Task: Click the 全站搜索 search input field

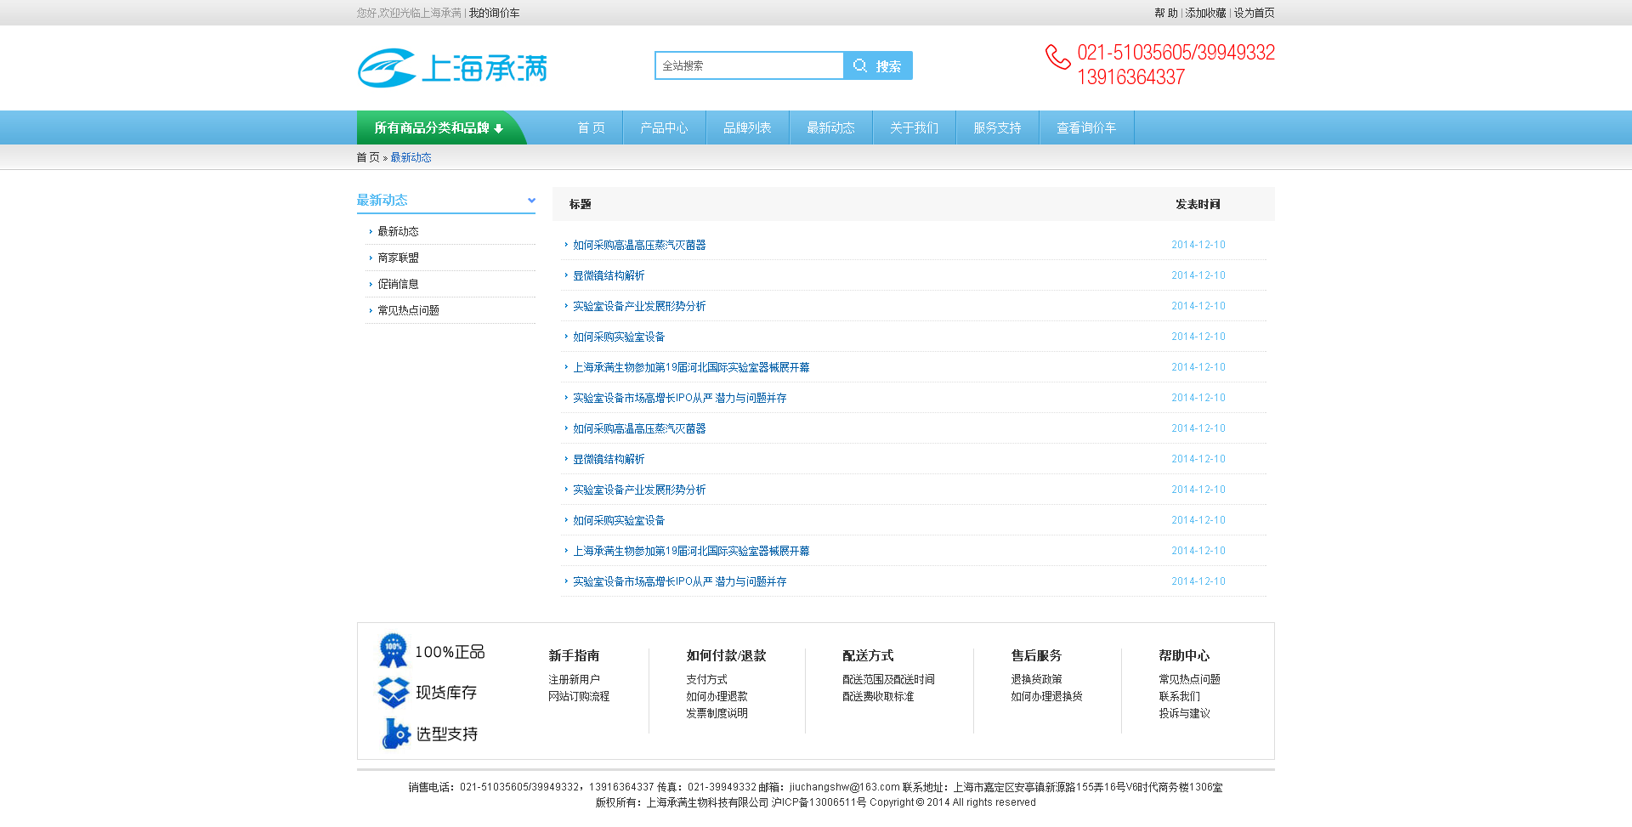Action: coord(749,65)
